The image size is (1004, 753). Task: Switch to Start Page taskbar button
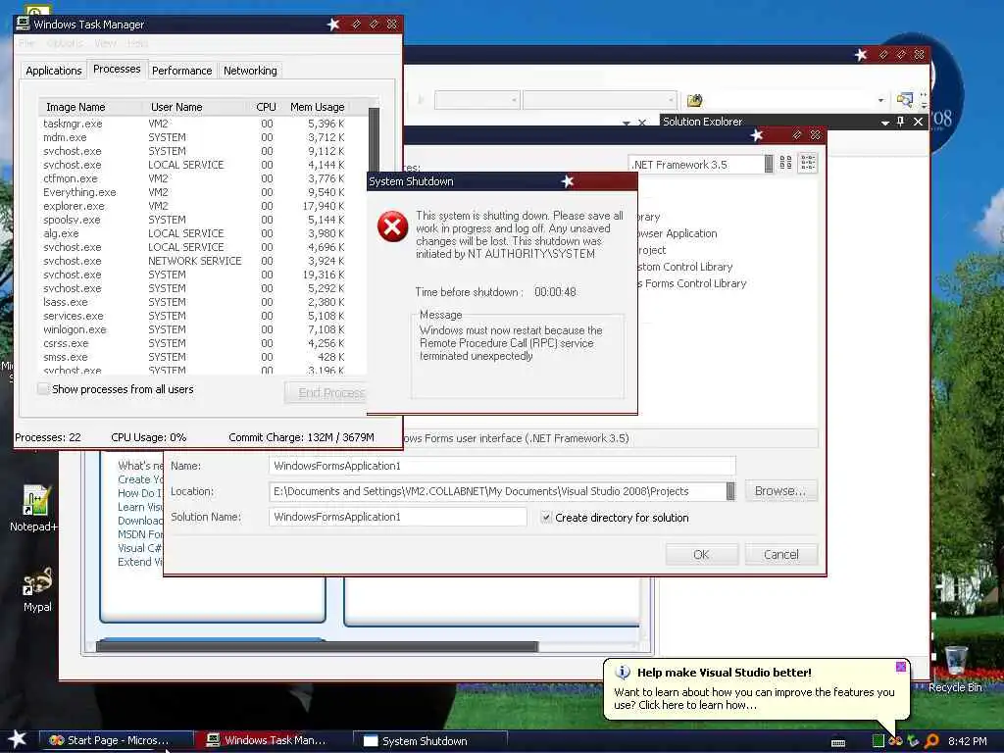[118, 741]
